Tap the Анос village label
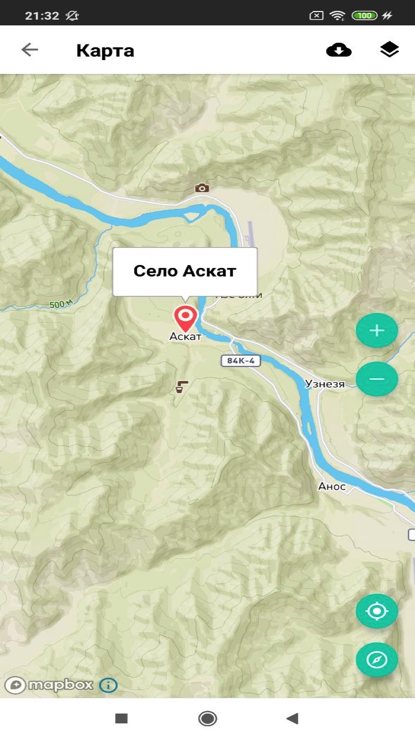 point(332,487)
